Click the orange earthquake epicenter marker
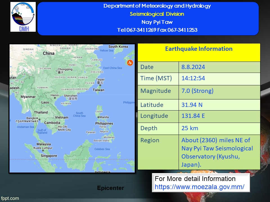The image size is (270, 202). [130, 63]
